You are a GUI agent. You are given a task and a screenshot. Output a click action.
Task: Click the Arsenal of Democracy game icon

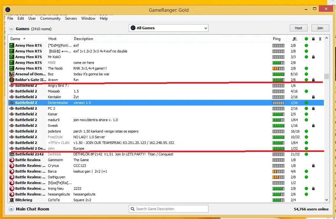click(12, 74)
